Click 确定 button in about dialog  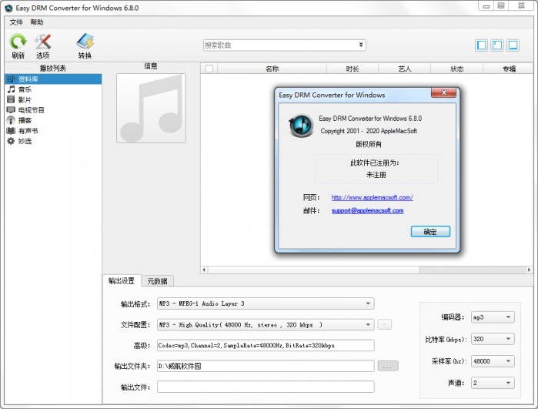tap(430, 231)
